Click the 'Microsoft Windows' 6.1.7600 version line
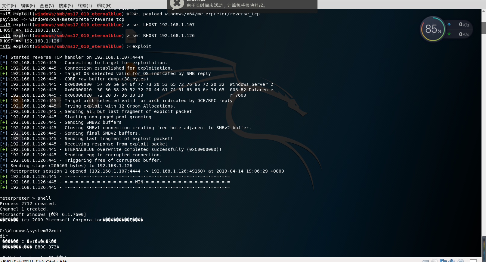 click(x=43, y=214)
